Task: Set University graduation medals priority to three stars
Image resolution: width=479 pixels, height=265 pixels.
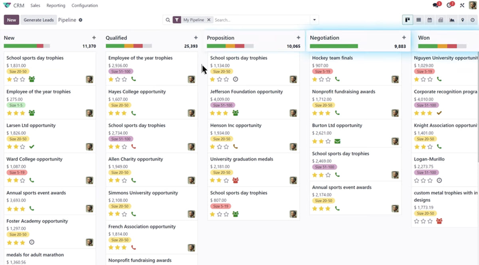Action: pyautogui.click(x=226, y=180)
